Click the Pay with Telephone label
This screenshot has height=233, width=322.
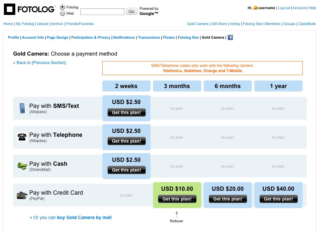click(56, 135)
